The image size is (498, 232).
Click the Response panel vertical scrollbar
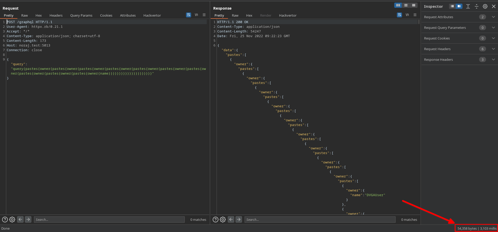(419, 22)
